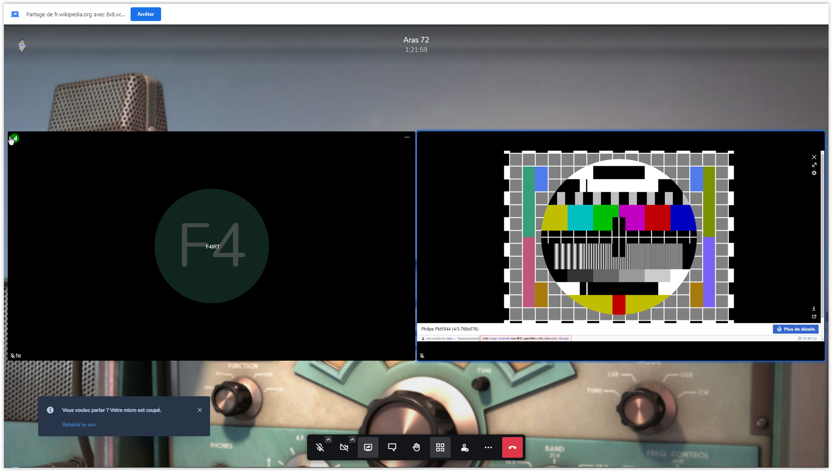Toggle tile view layout
The width and height of the screenshot is (832, 471).
[440, 447]
